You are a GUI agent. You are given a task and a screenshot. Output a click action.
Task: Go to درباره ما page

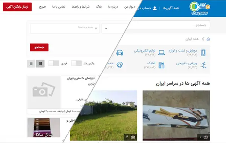pos(113,7)
